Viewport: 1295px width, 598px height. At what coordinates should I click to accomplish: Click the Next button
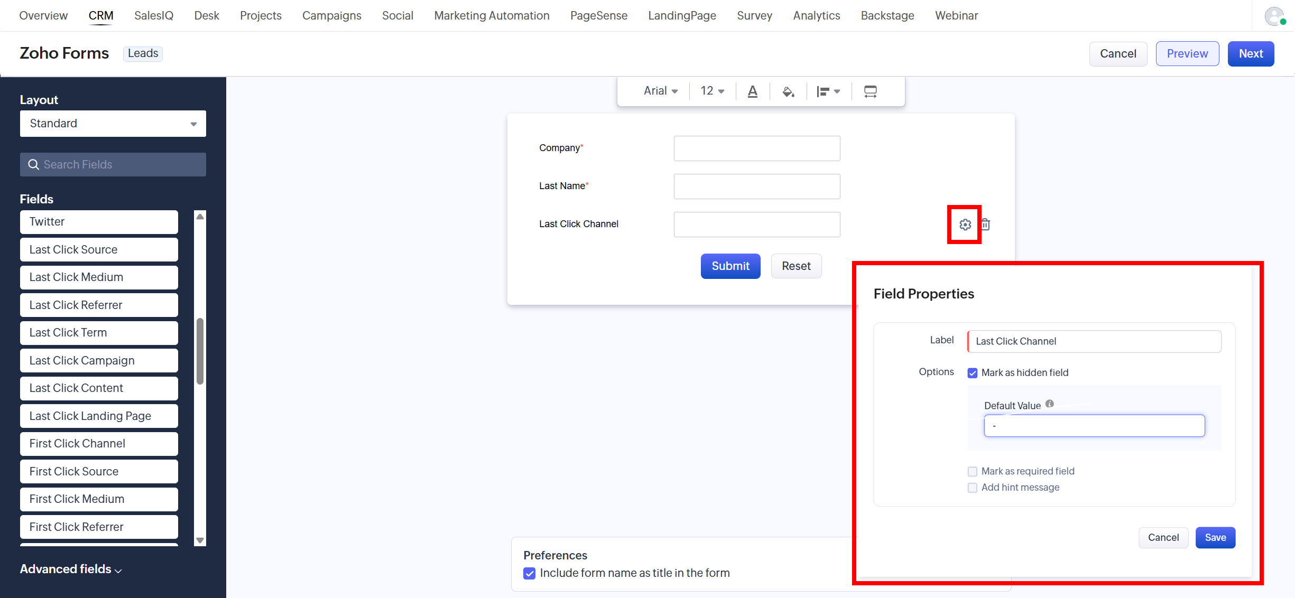click(x=1251, y=54)
